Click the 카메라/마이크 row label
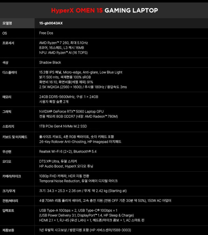208x235 pixels. point(12,176)
